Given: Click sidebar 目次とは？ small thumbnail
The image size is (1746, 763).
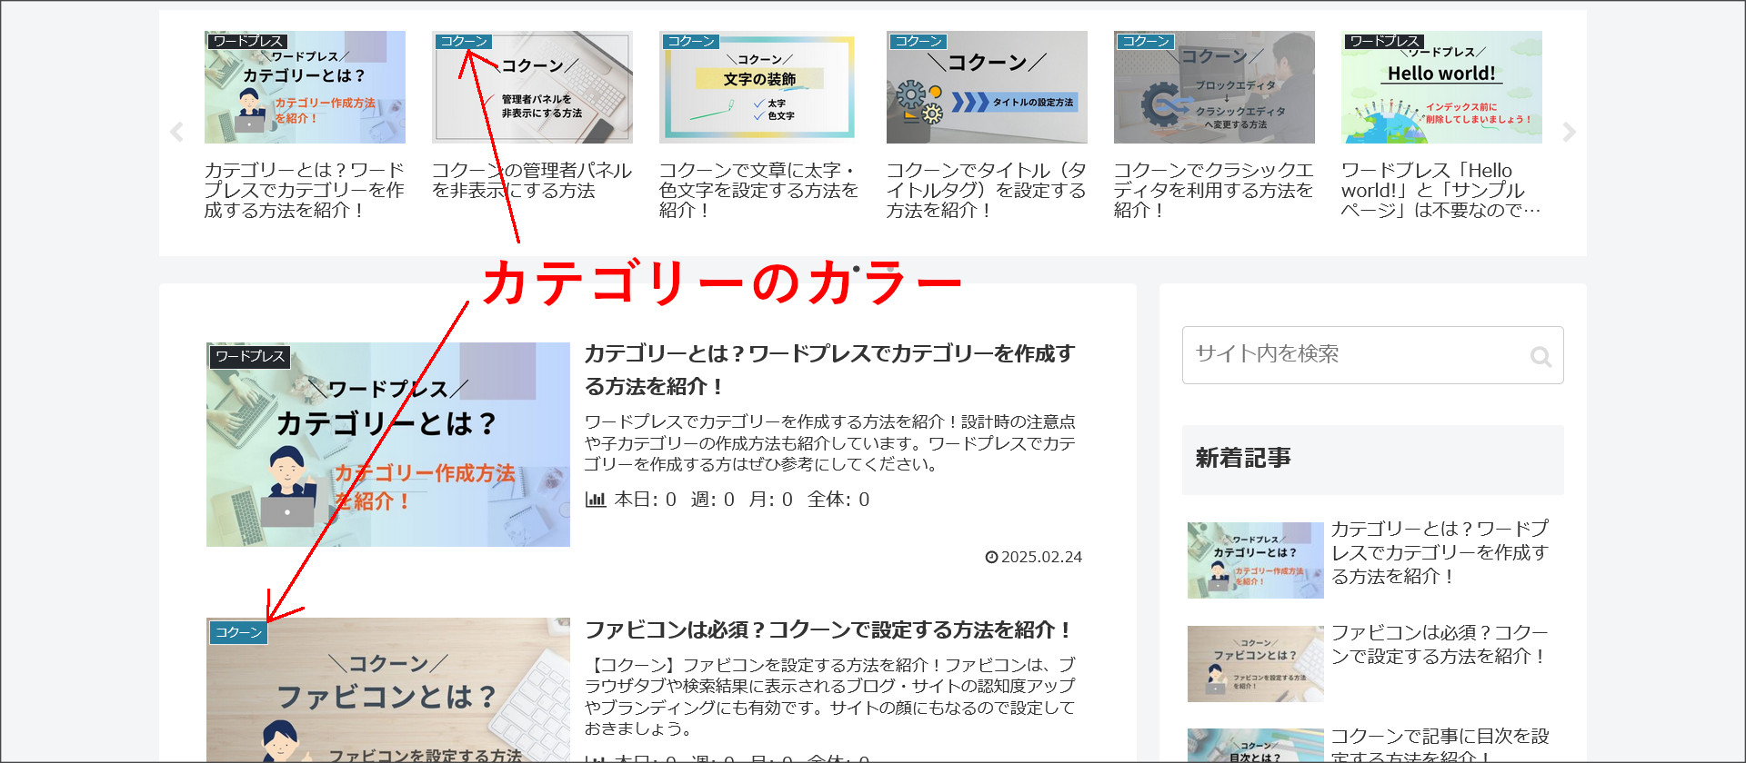Looking at the screenshot, I should point(1255,746).
